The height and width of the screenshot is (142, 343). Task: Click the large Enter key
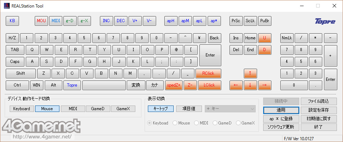pos(210,55)
